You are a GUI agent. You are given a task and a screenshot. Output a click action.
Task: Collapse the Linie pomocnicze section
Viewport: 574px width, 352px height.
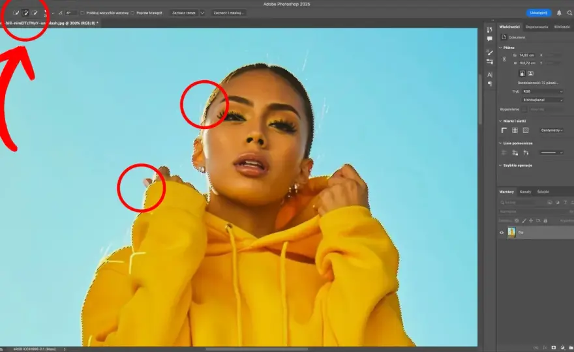coord(500,143)
